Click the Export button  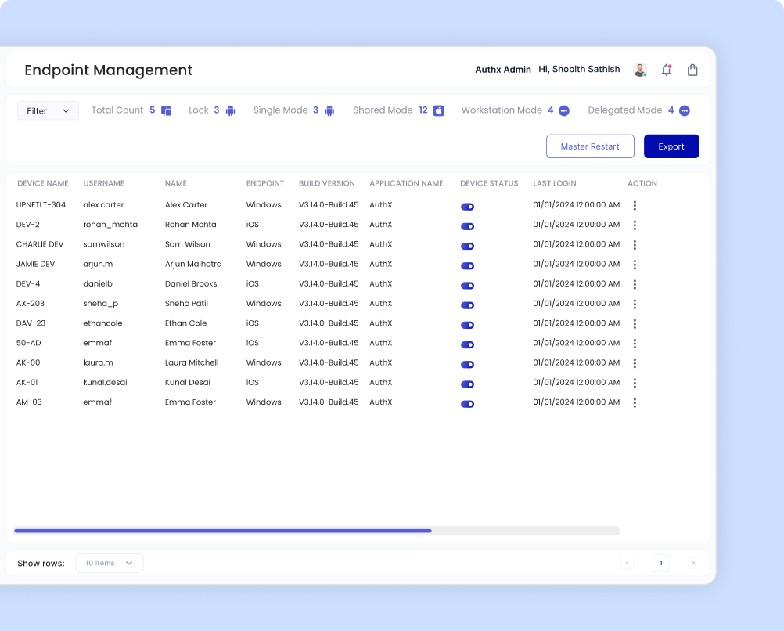click(671, 146)
